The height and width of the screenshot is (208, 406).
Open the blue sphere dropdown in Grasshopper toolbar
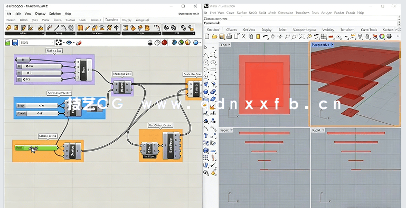click(200, 43)
